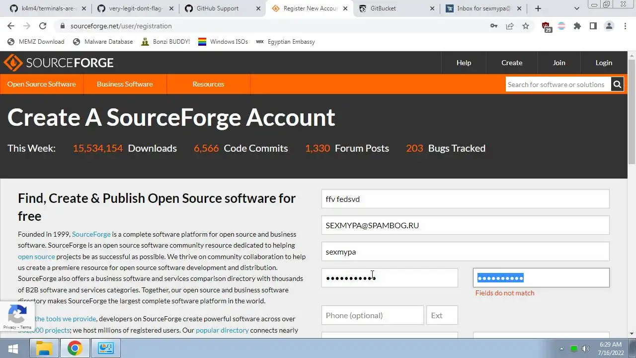Switch to very-legit-dont-flag tab
This screenshot has height=358, width=636.
[135, 8]
